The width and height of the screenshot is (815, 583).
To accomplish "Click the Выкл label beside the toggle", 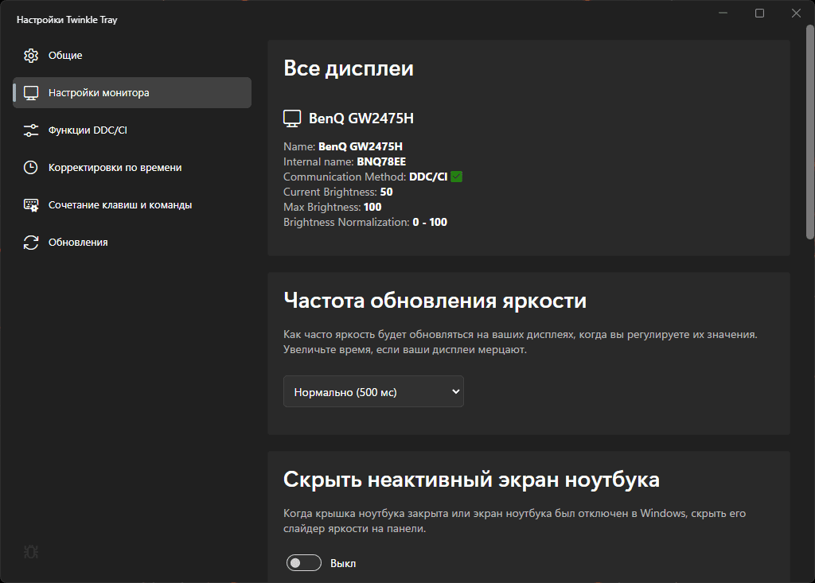I will pos(343,563).
